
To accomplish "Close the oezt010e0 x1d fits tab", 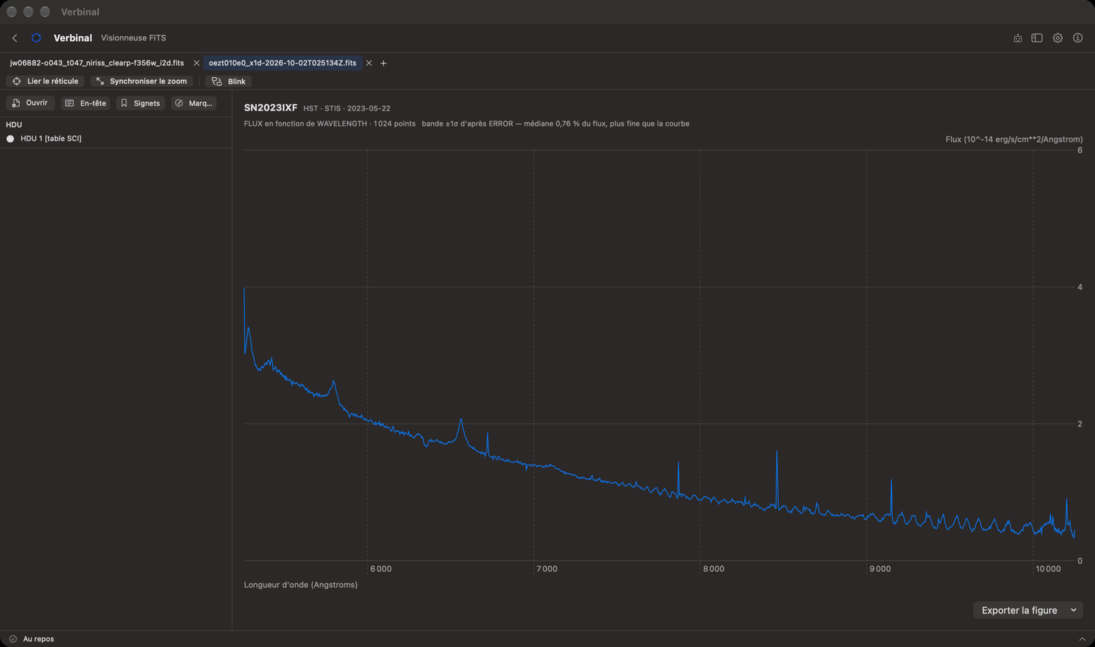I will tap(369, 63).
